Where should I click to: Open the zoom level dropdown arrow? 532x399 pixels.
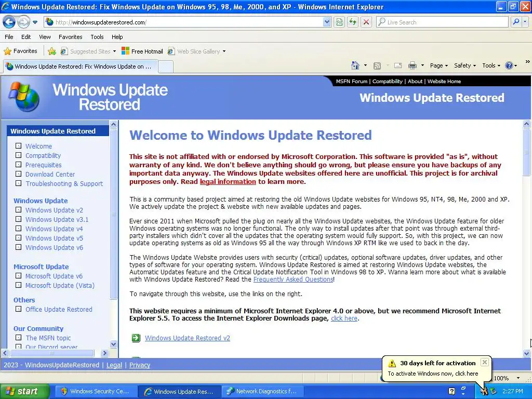518,378
